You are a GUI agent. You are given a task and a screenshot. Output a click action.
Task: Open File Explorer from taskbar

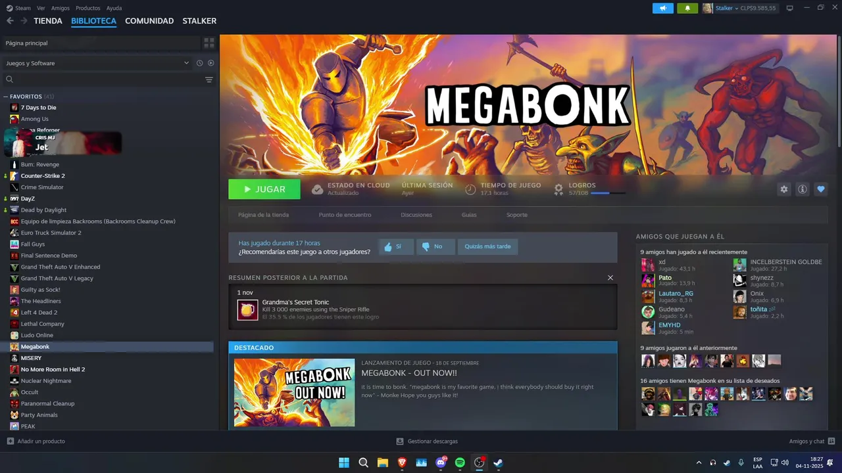point(382,462)
